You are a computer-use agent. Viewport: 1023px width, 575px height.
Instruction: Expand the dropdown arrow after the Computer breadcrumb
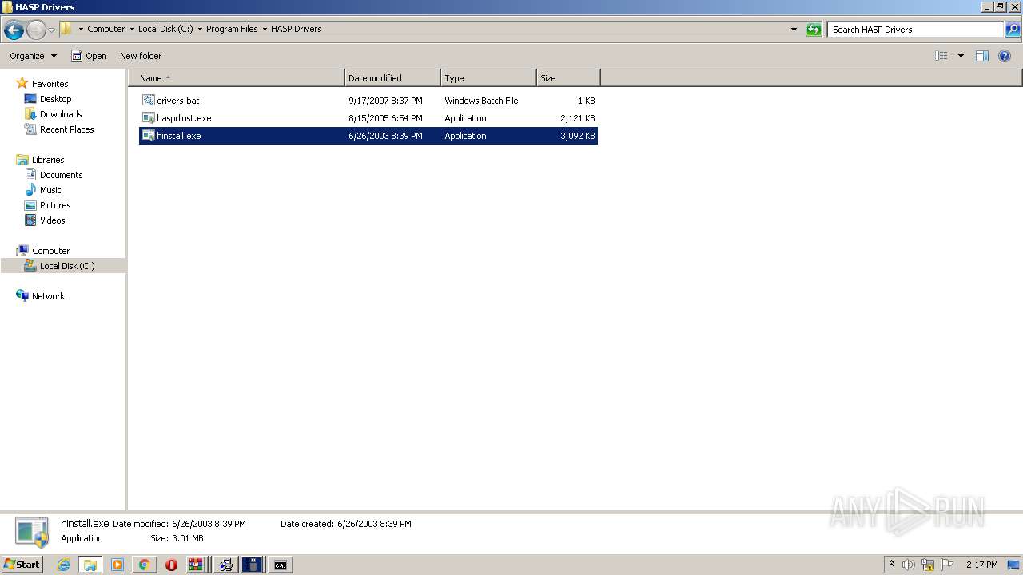click(132, 30)
